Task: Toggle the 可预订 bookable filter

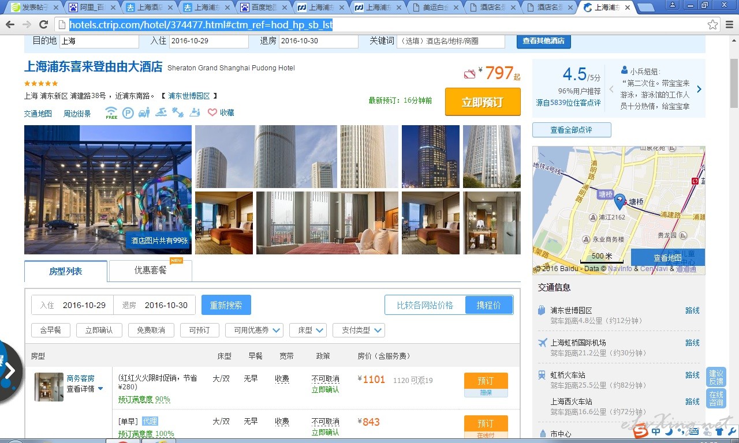Action: pyautogui.click(x=199, y=330)
